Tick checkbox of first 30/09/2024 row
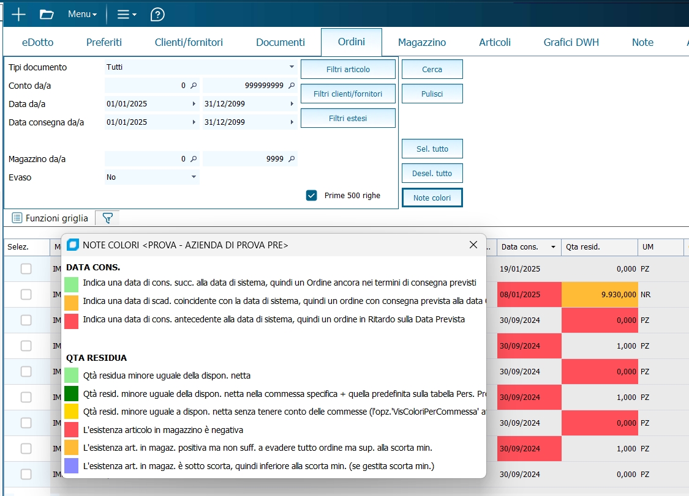Screen dimensions: 689x496 click(26, 320)
